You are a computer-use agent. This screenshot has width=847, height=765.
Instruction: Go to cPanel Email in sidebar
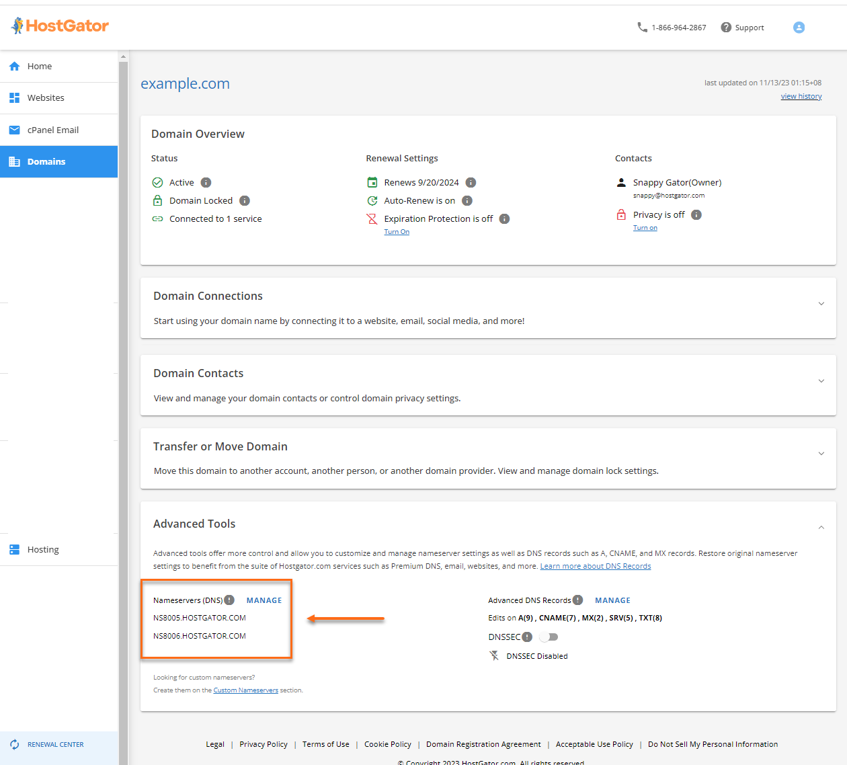[x=52, y=130]
